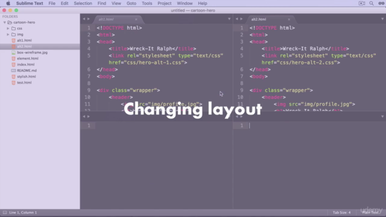Image resolution: width=386 pixels, height=217 pixels.
Task: Click the Line 1, Column 1 status text
Action: (23, 212)
